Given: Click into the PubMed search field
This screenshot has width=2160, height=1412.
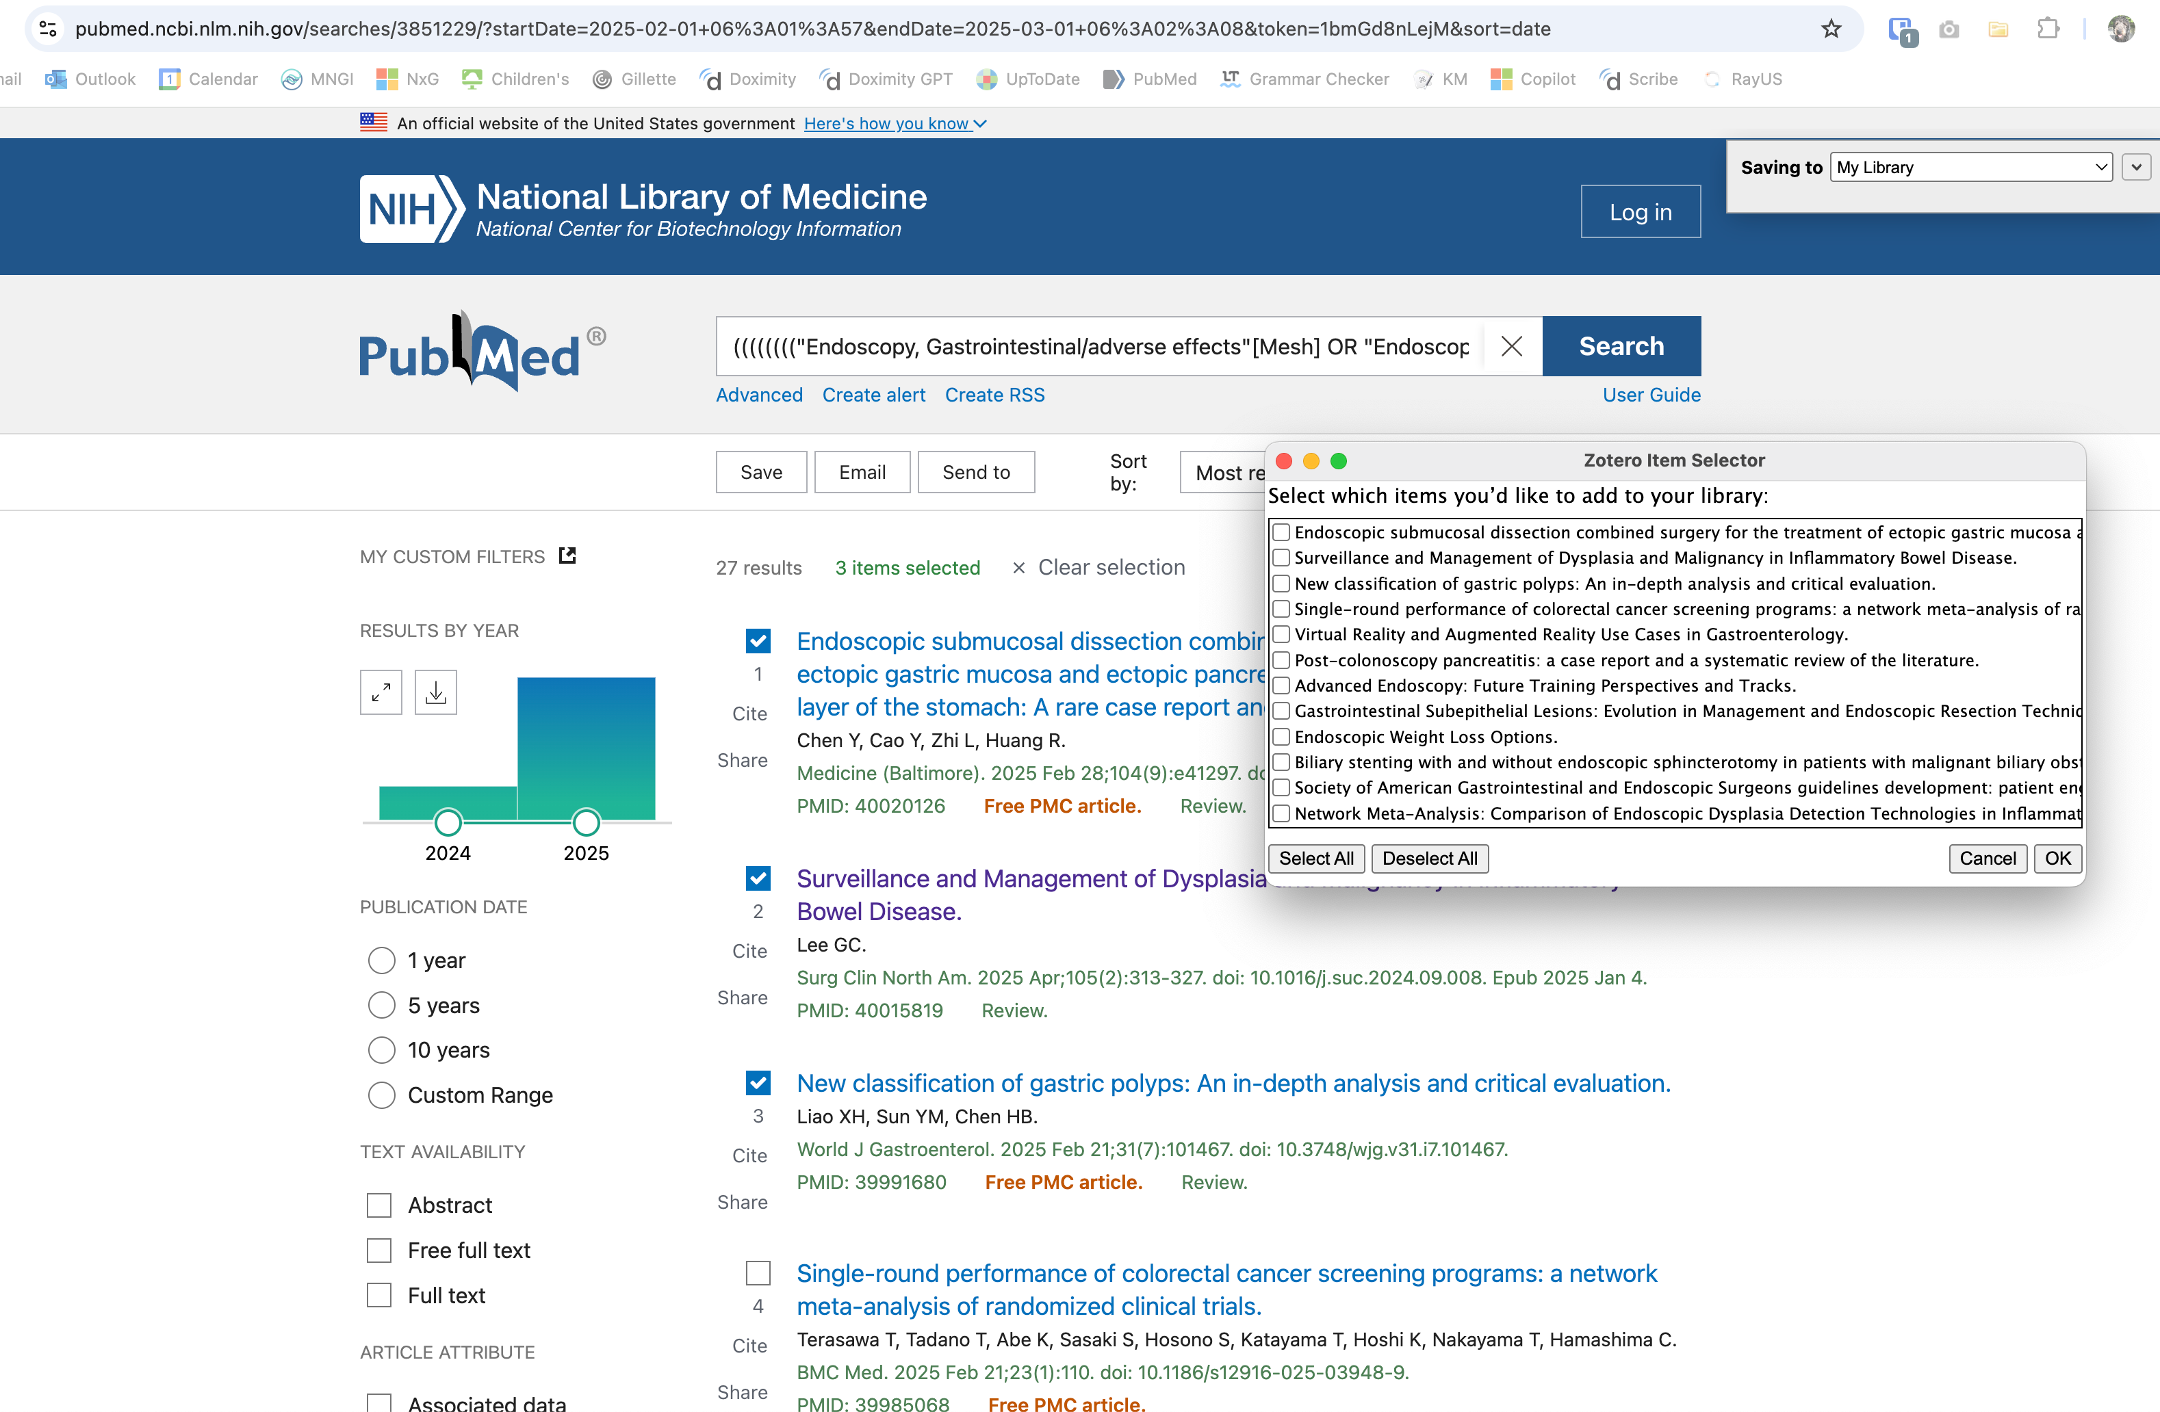Looking at the screenshot, I should pos(1098,346).
